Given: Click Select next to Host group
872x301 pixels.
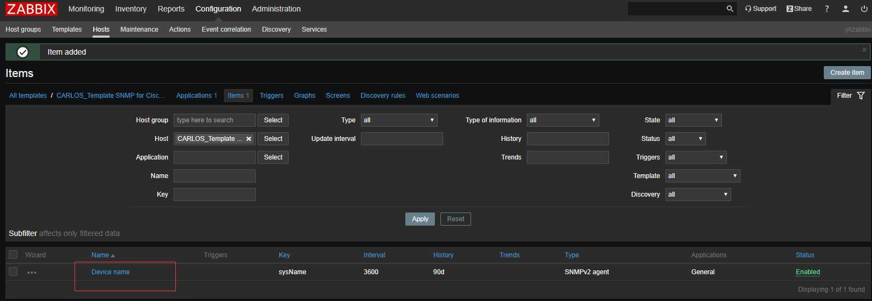Looking at the screenshot, I should pyautogui.click(x=273, y=120).
